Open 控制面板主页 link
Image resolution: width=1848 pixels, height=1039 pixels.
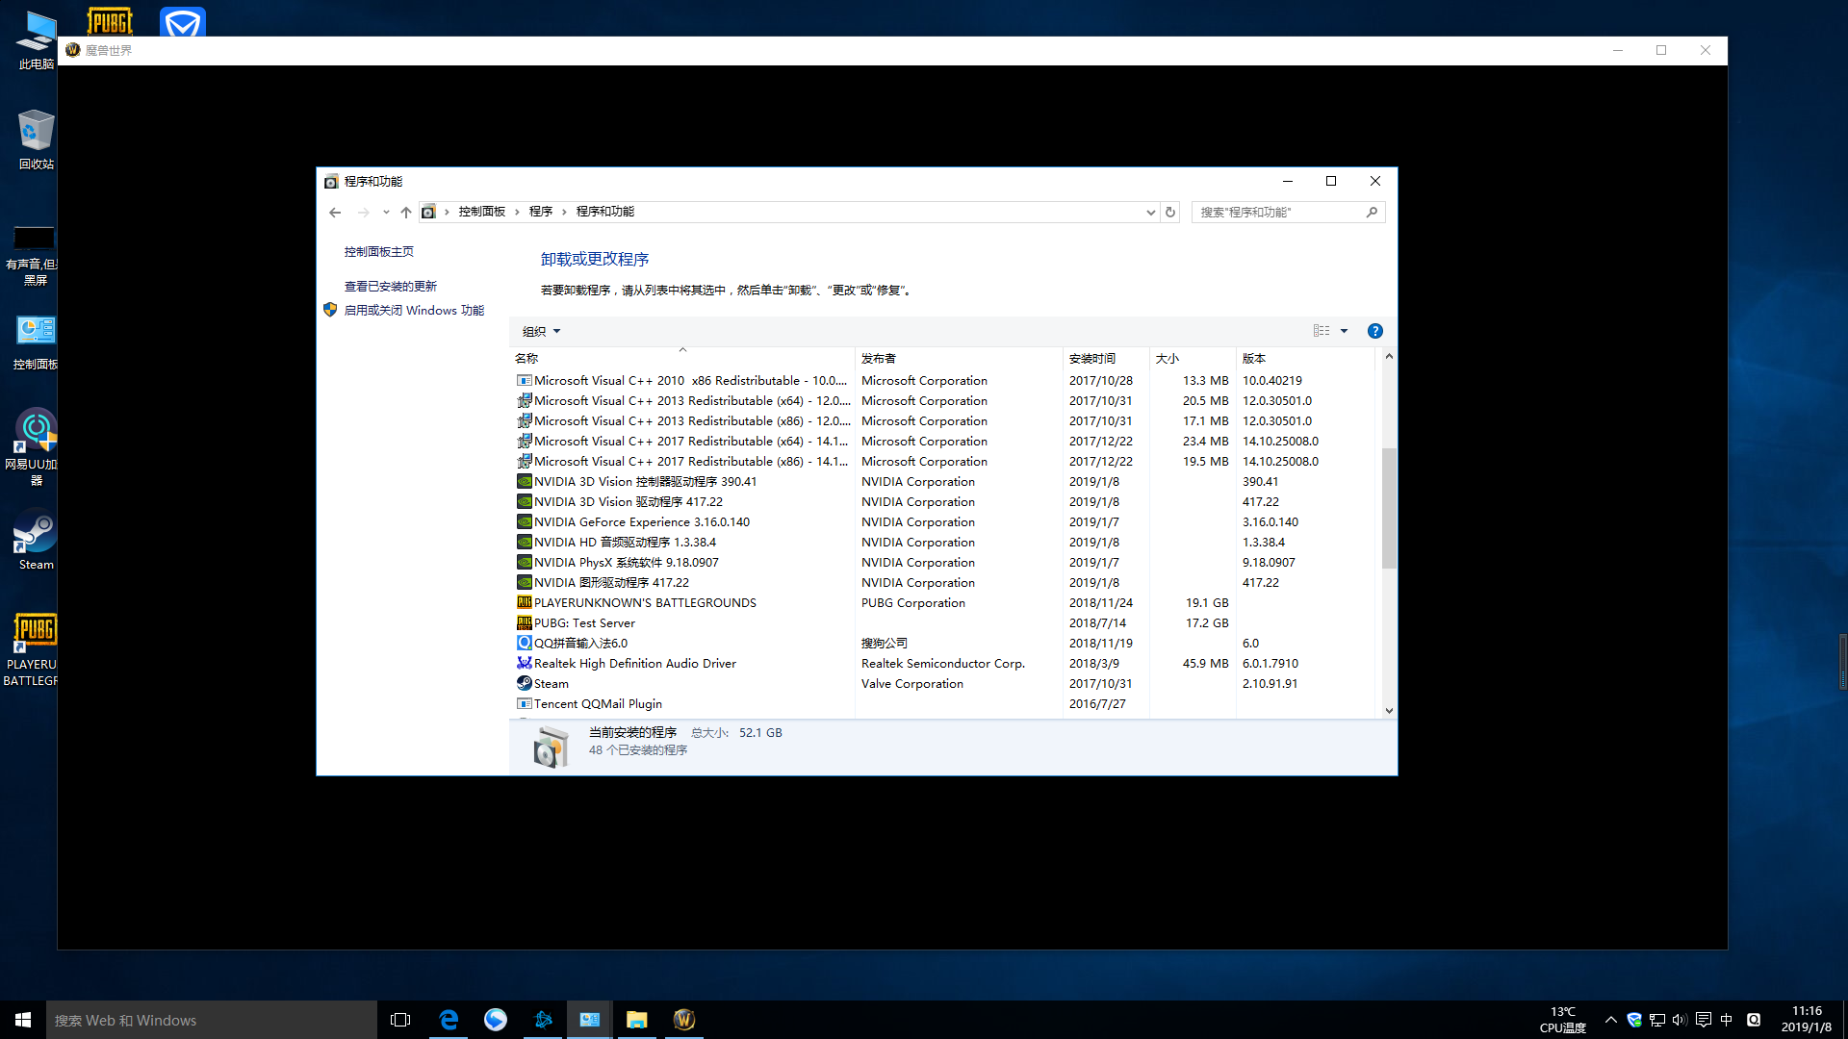(x=379, y=252)
